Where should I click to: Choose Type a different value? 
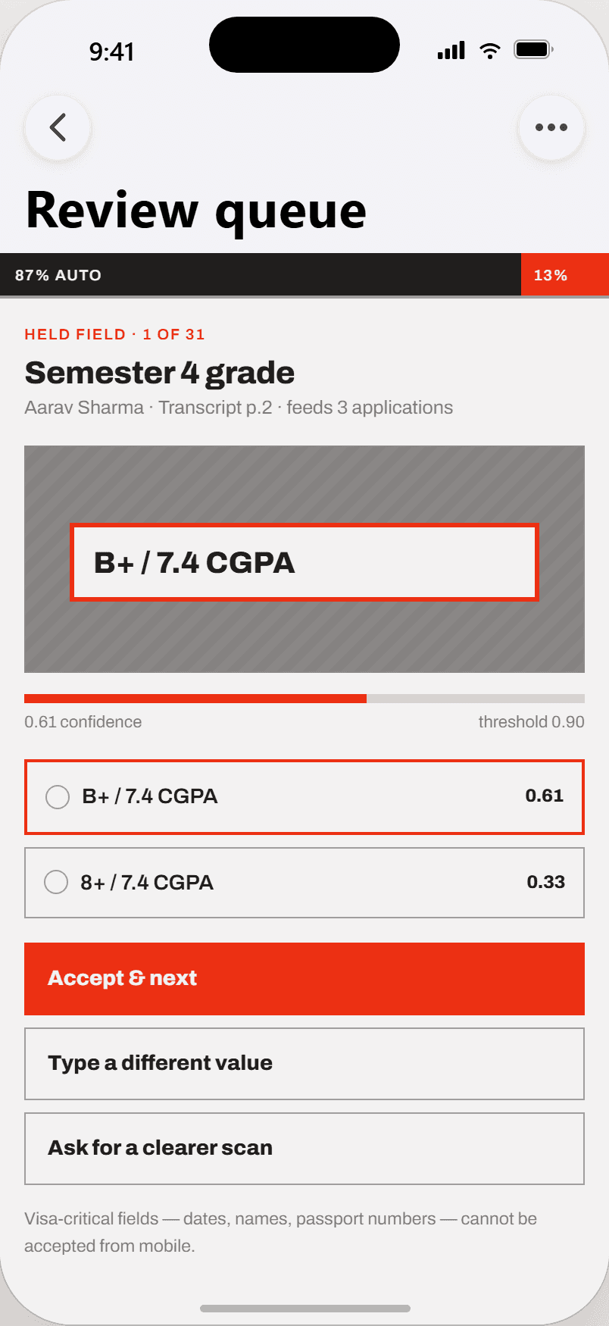[304, 1064]
